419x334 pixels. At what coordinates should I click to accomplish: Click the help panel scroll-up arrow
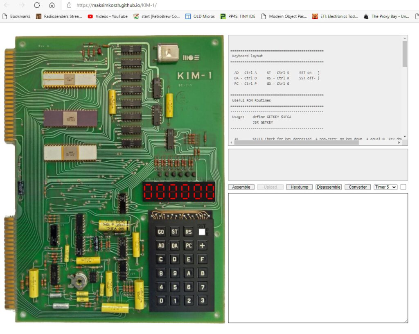tap(405, 38)
